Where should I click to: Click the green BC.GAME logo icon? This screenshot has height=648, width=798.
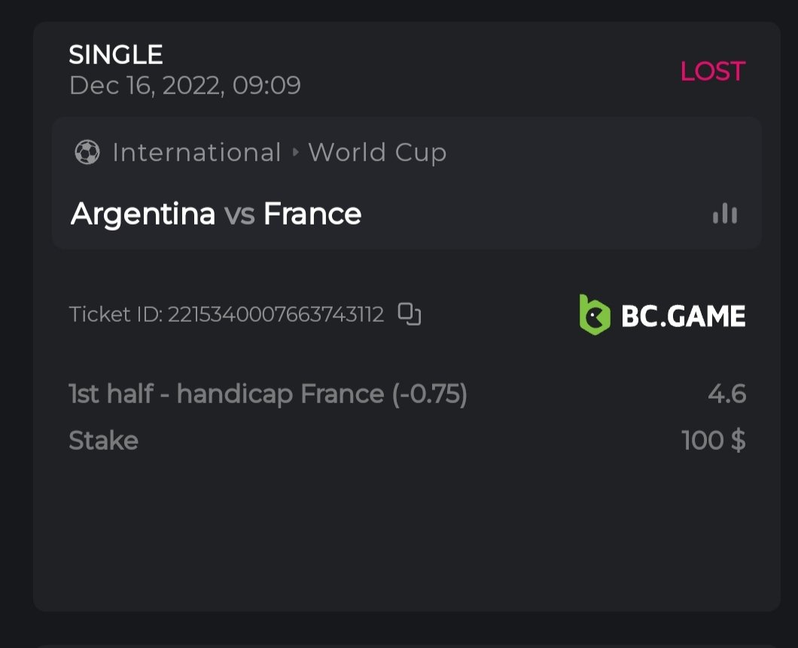point(594,315)
